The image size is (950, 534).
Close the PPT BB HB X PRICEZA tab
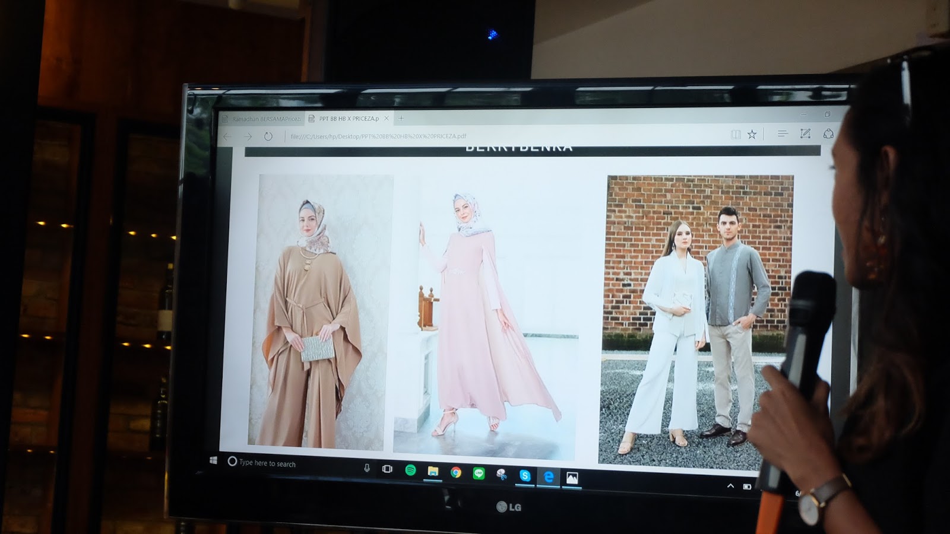387,119
